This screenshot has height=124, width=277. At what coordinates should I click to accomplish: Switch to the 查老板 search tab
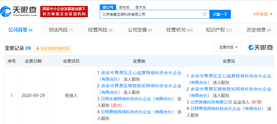[x=124, y=7]
